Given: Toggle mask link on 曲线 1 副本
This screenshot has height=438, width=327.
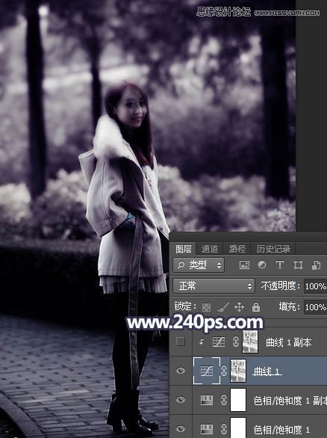Looking at the screenshot, I should [x=236, y=342].
